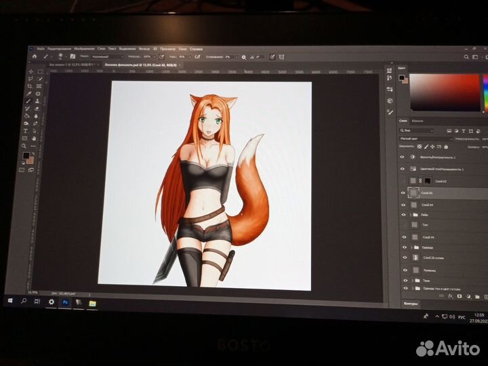Hide the Слой 64 layer
Image resolution: width=488 pixels, height=366 pixels.
coord(403,205)
